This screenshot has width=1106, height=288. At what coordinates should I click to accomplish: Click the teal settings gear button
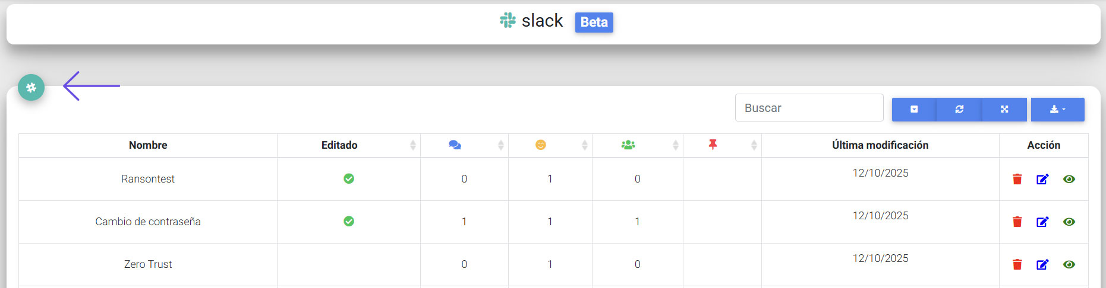pos(31,88)
